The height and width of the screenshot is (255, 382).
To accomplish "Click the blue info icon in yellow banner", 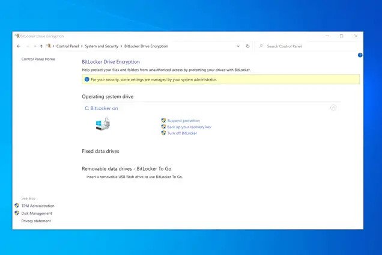I will tap(86, 79).
